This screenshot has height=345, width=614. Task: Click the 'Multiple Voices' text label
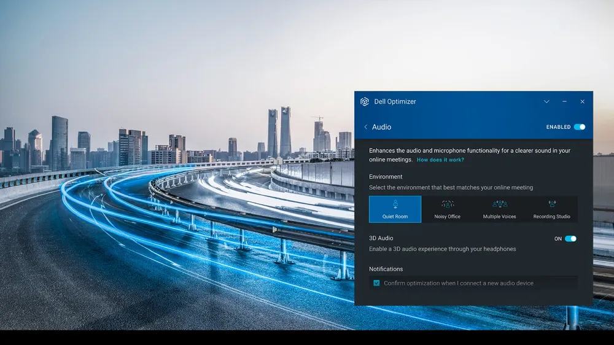[499, 217]
